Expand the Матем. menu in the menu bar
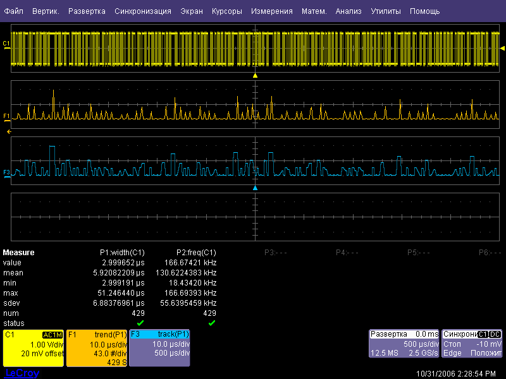Image resolution: width=506 pixels, height=379 pixels. 314,11
